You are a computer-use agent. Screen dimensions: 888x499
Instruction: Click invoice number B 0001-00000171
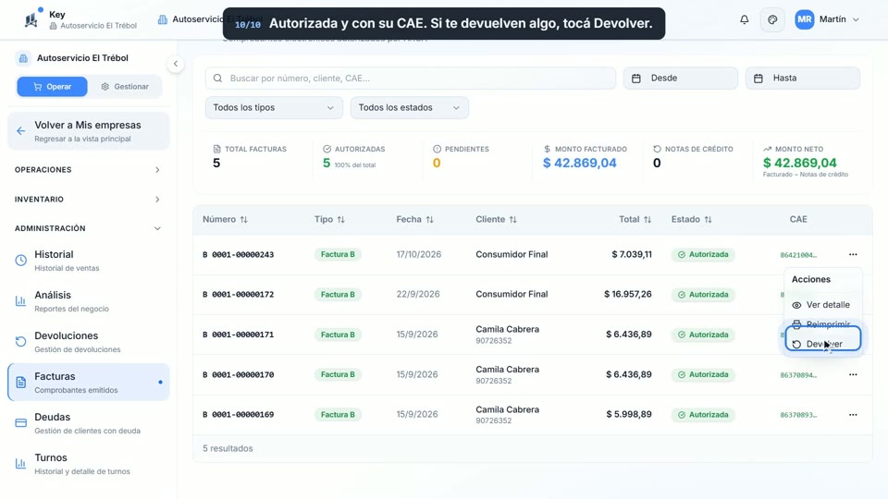[x=238, y=335]
